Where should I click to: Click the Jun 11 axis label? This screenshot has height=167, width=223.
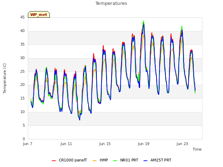66,144
